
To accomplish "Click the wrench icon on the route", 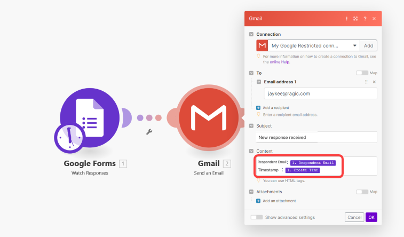I will (x=149, y=132).
